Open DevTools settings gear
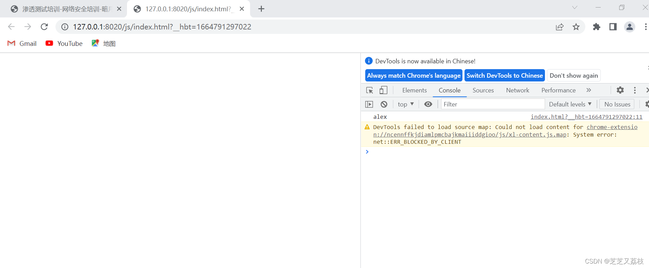Viewport: 649px width, 268px height. point(620,90)
